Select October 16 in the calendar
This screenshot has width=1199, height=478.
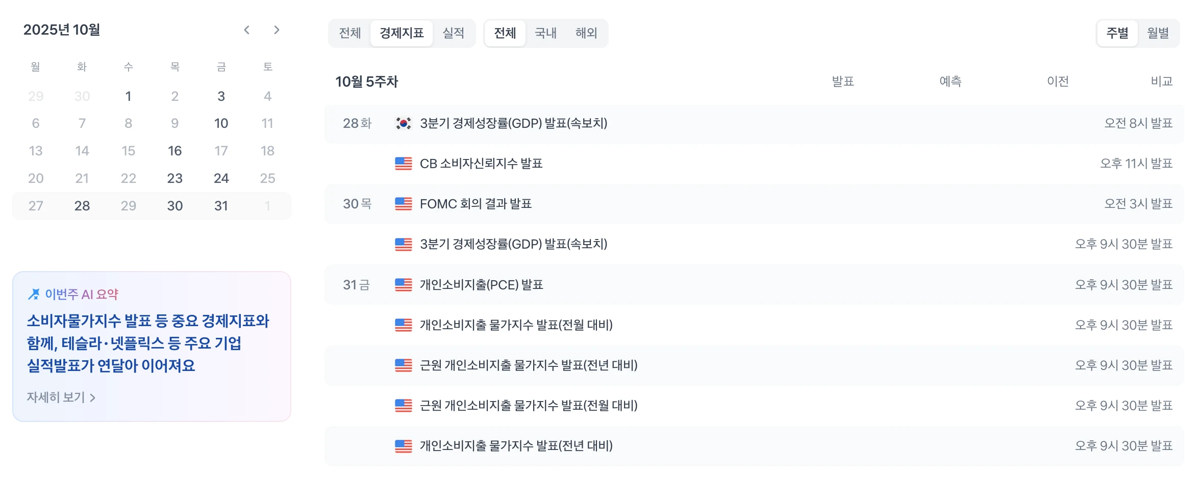point(174,151)
